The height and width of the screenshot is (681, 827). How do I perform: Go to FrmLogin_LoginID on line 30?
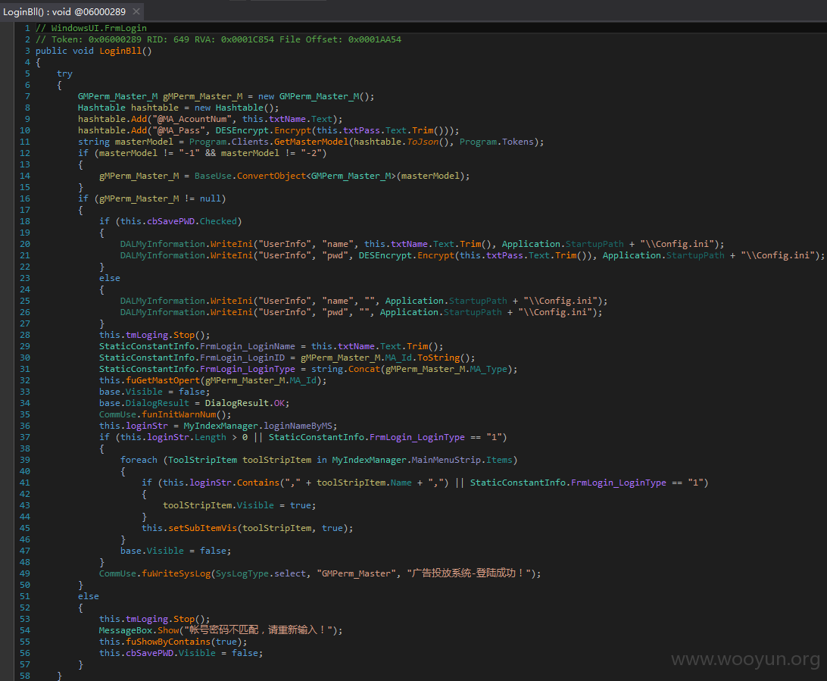coord(242,358)
